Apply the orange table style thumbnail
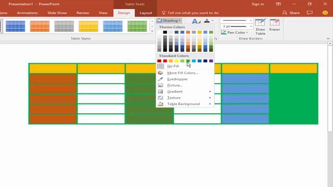This screenshot has height=187, width=333. [40, 26]
